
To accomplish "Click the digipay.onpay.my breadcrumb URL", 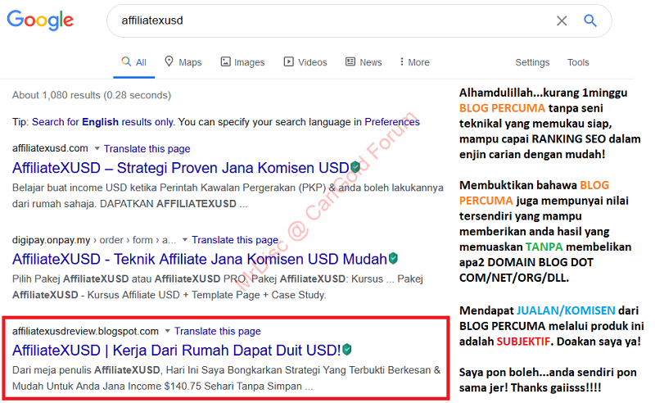I will pos(94,240).
